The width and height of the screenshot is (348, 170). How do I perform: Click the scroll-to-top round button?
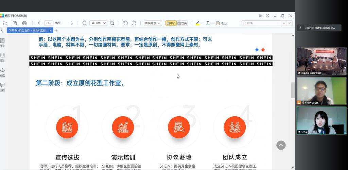[x=281, y=145]
